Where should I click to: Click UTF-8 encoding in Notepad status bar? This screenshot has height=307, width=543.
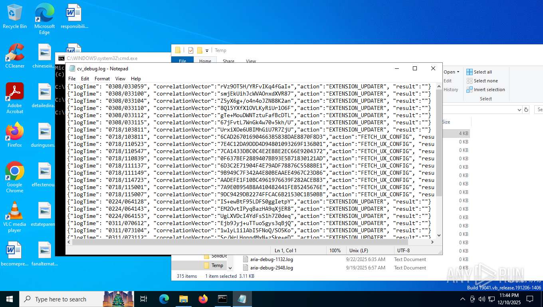(403, 251)
